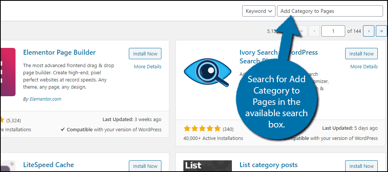Screen dimensions: 388x172
Task: Open the Elementor.com author link
Action: 45,99
